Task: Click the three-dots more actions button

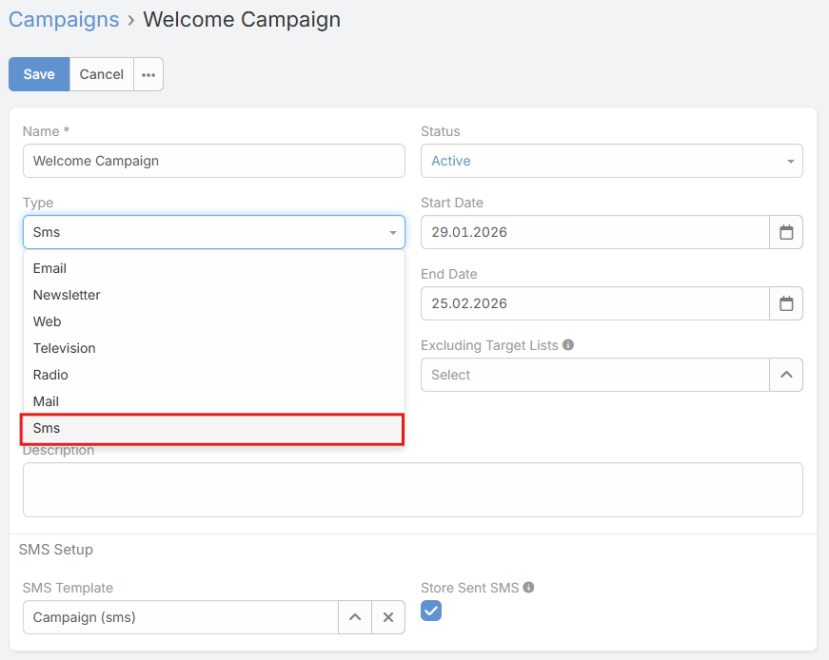Action: point(148,74)
